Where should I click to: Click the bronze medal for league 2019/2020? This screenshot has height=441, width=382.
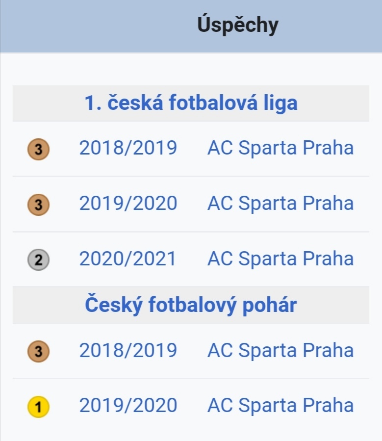tap(39, 205)
